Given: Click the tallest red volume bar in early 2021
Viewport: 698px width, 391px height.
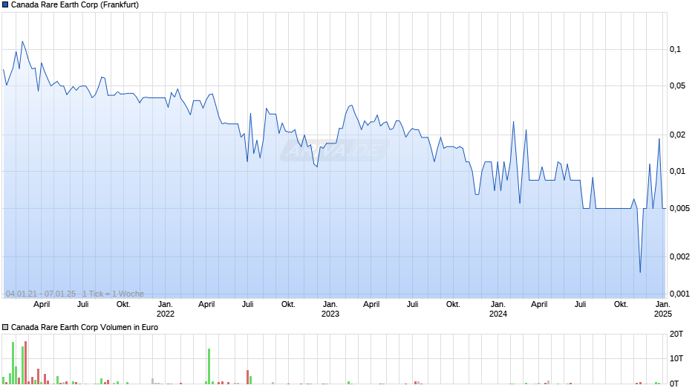Looking at the screenshot, I should point(26,363).
